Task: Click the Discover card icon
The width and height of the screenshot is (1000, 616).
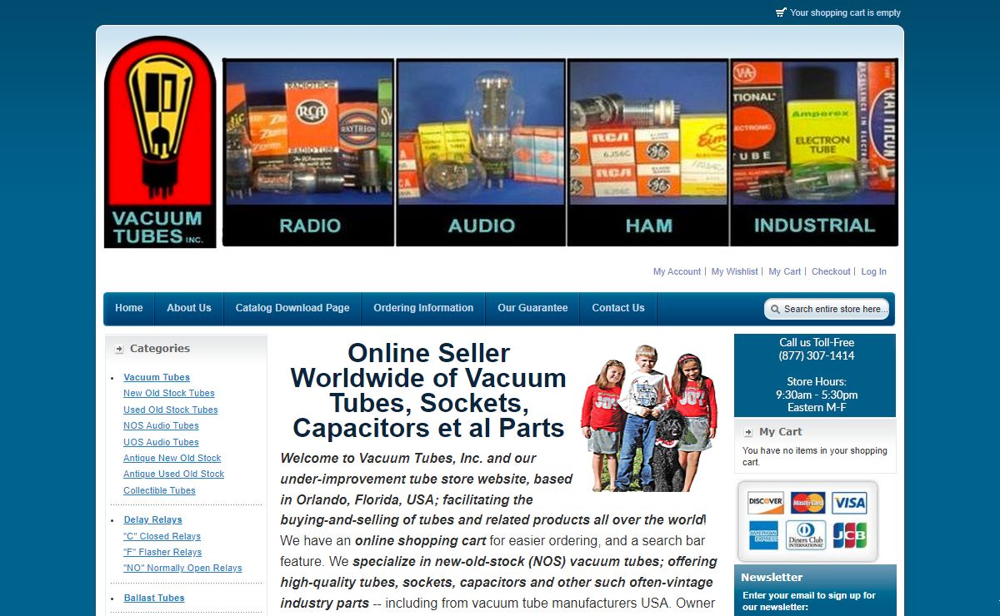Action: (x=765, y=503)
